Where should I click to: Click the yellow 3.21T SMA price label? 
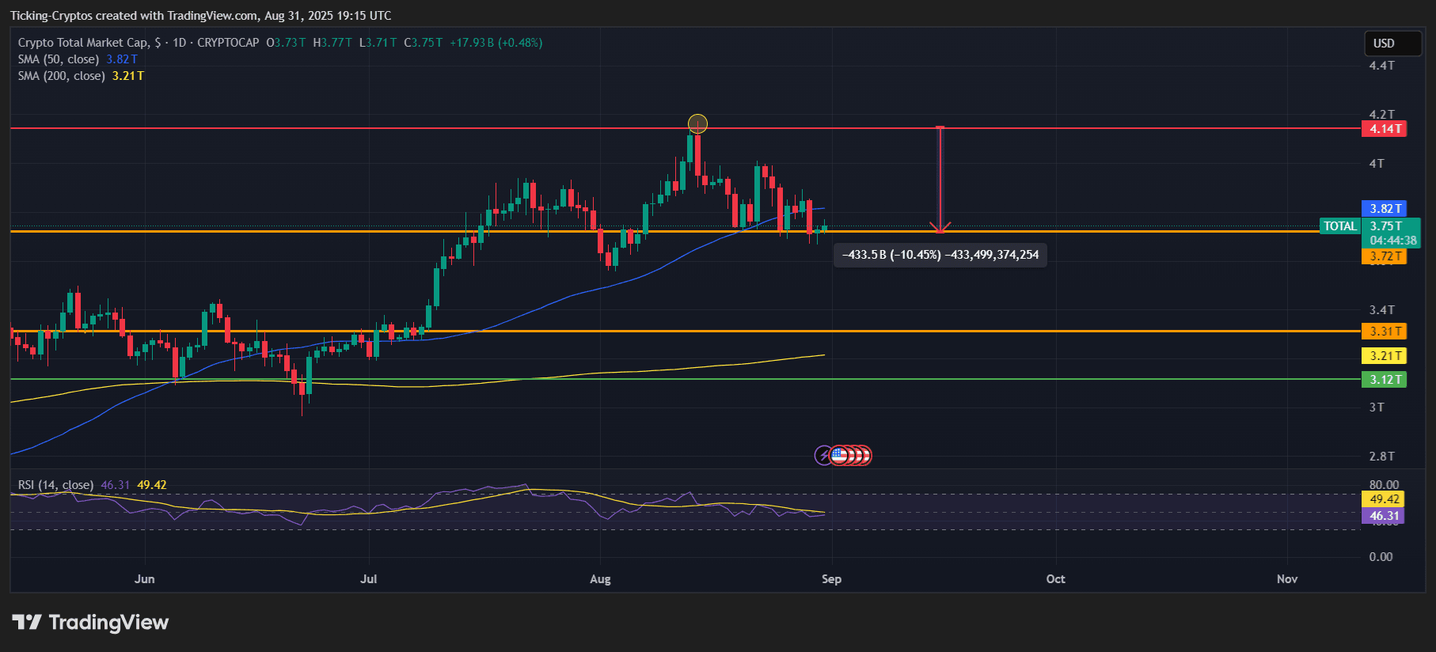click(x=1384, y=356)
